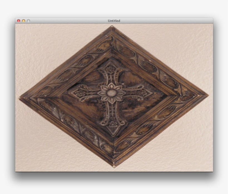This screenshot has height=194, width=228.
Task: Close the Untitled window
Action: 19,21
